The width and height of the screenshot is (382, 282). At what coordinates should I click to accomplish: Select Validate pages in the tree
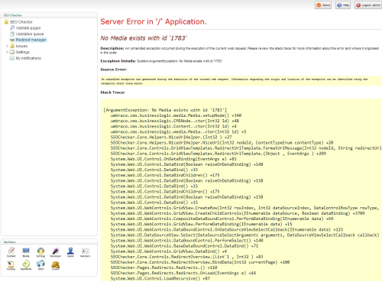tap(25, 28)
